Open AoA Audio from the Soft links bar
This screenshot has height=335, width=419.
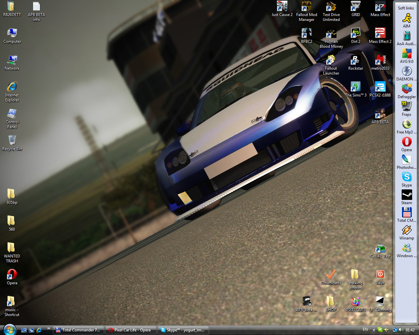pyautogui.click(x=407, y=39)
